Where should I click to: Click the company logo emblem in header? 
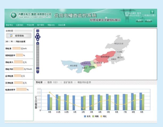(13, 15)
